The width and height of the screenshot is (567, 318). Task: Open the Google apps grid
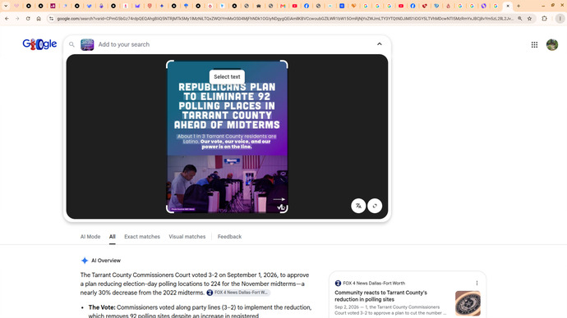pos(534,45)
